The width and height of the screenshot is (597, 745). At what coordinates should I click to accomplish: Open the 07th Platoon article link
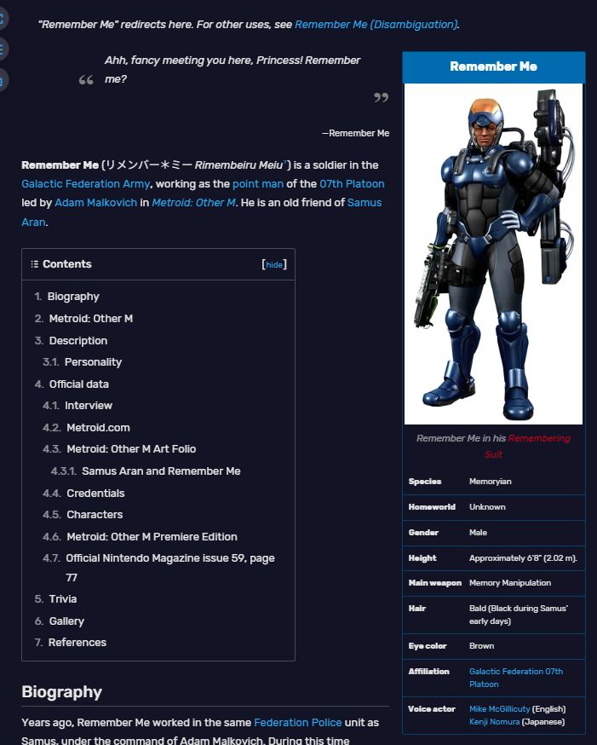pos(352,184)
